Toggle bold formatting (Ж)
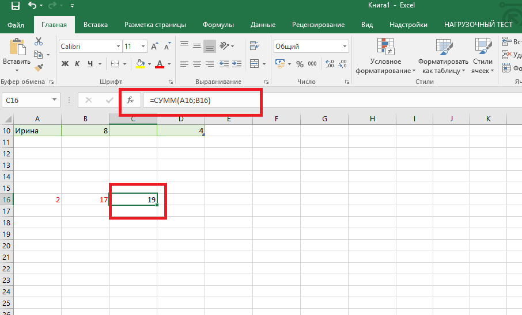The image size is (522, 315). [x=65, y=64]
